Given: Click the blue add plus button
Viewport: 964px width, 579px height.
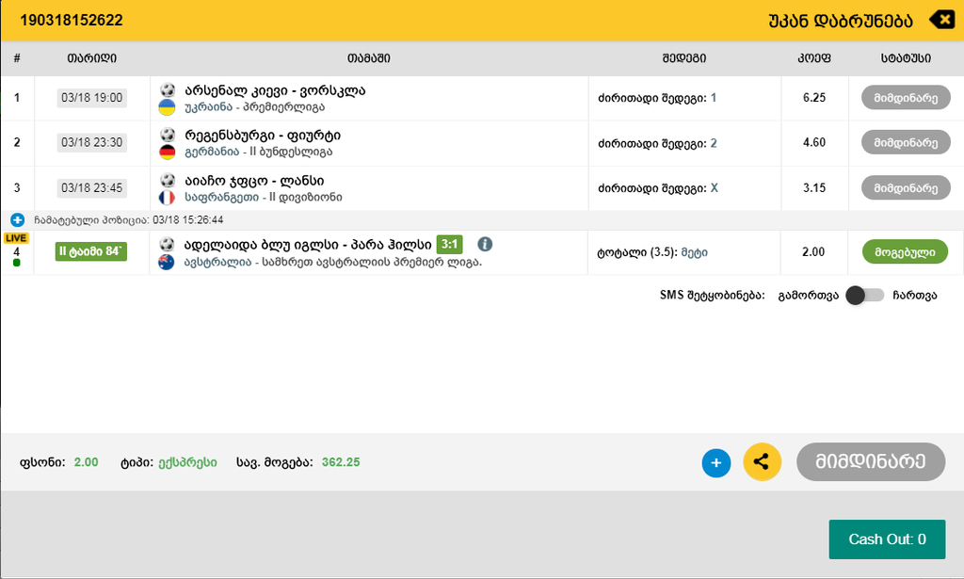Looking at the screenshot, I should pyautogui.click(x=716, y=463).
